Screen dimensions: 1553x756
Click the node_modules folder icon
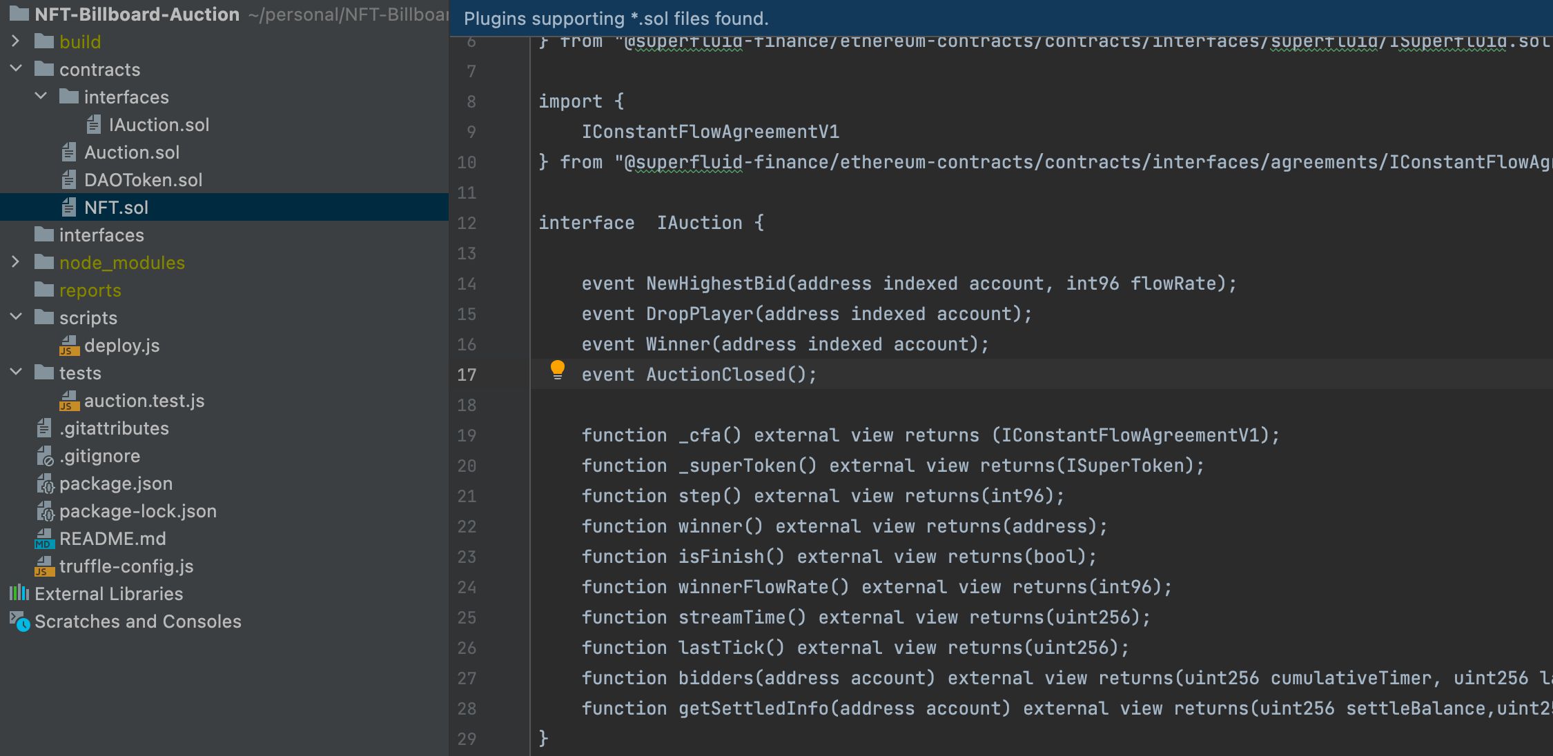[44, 262]
